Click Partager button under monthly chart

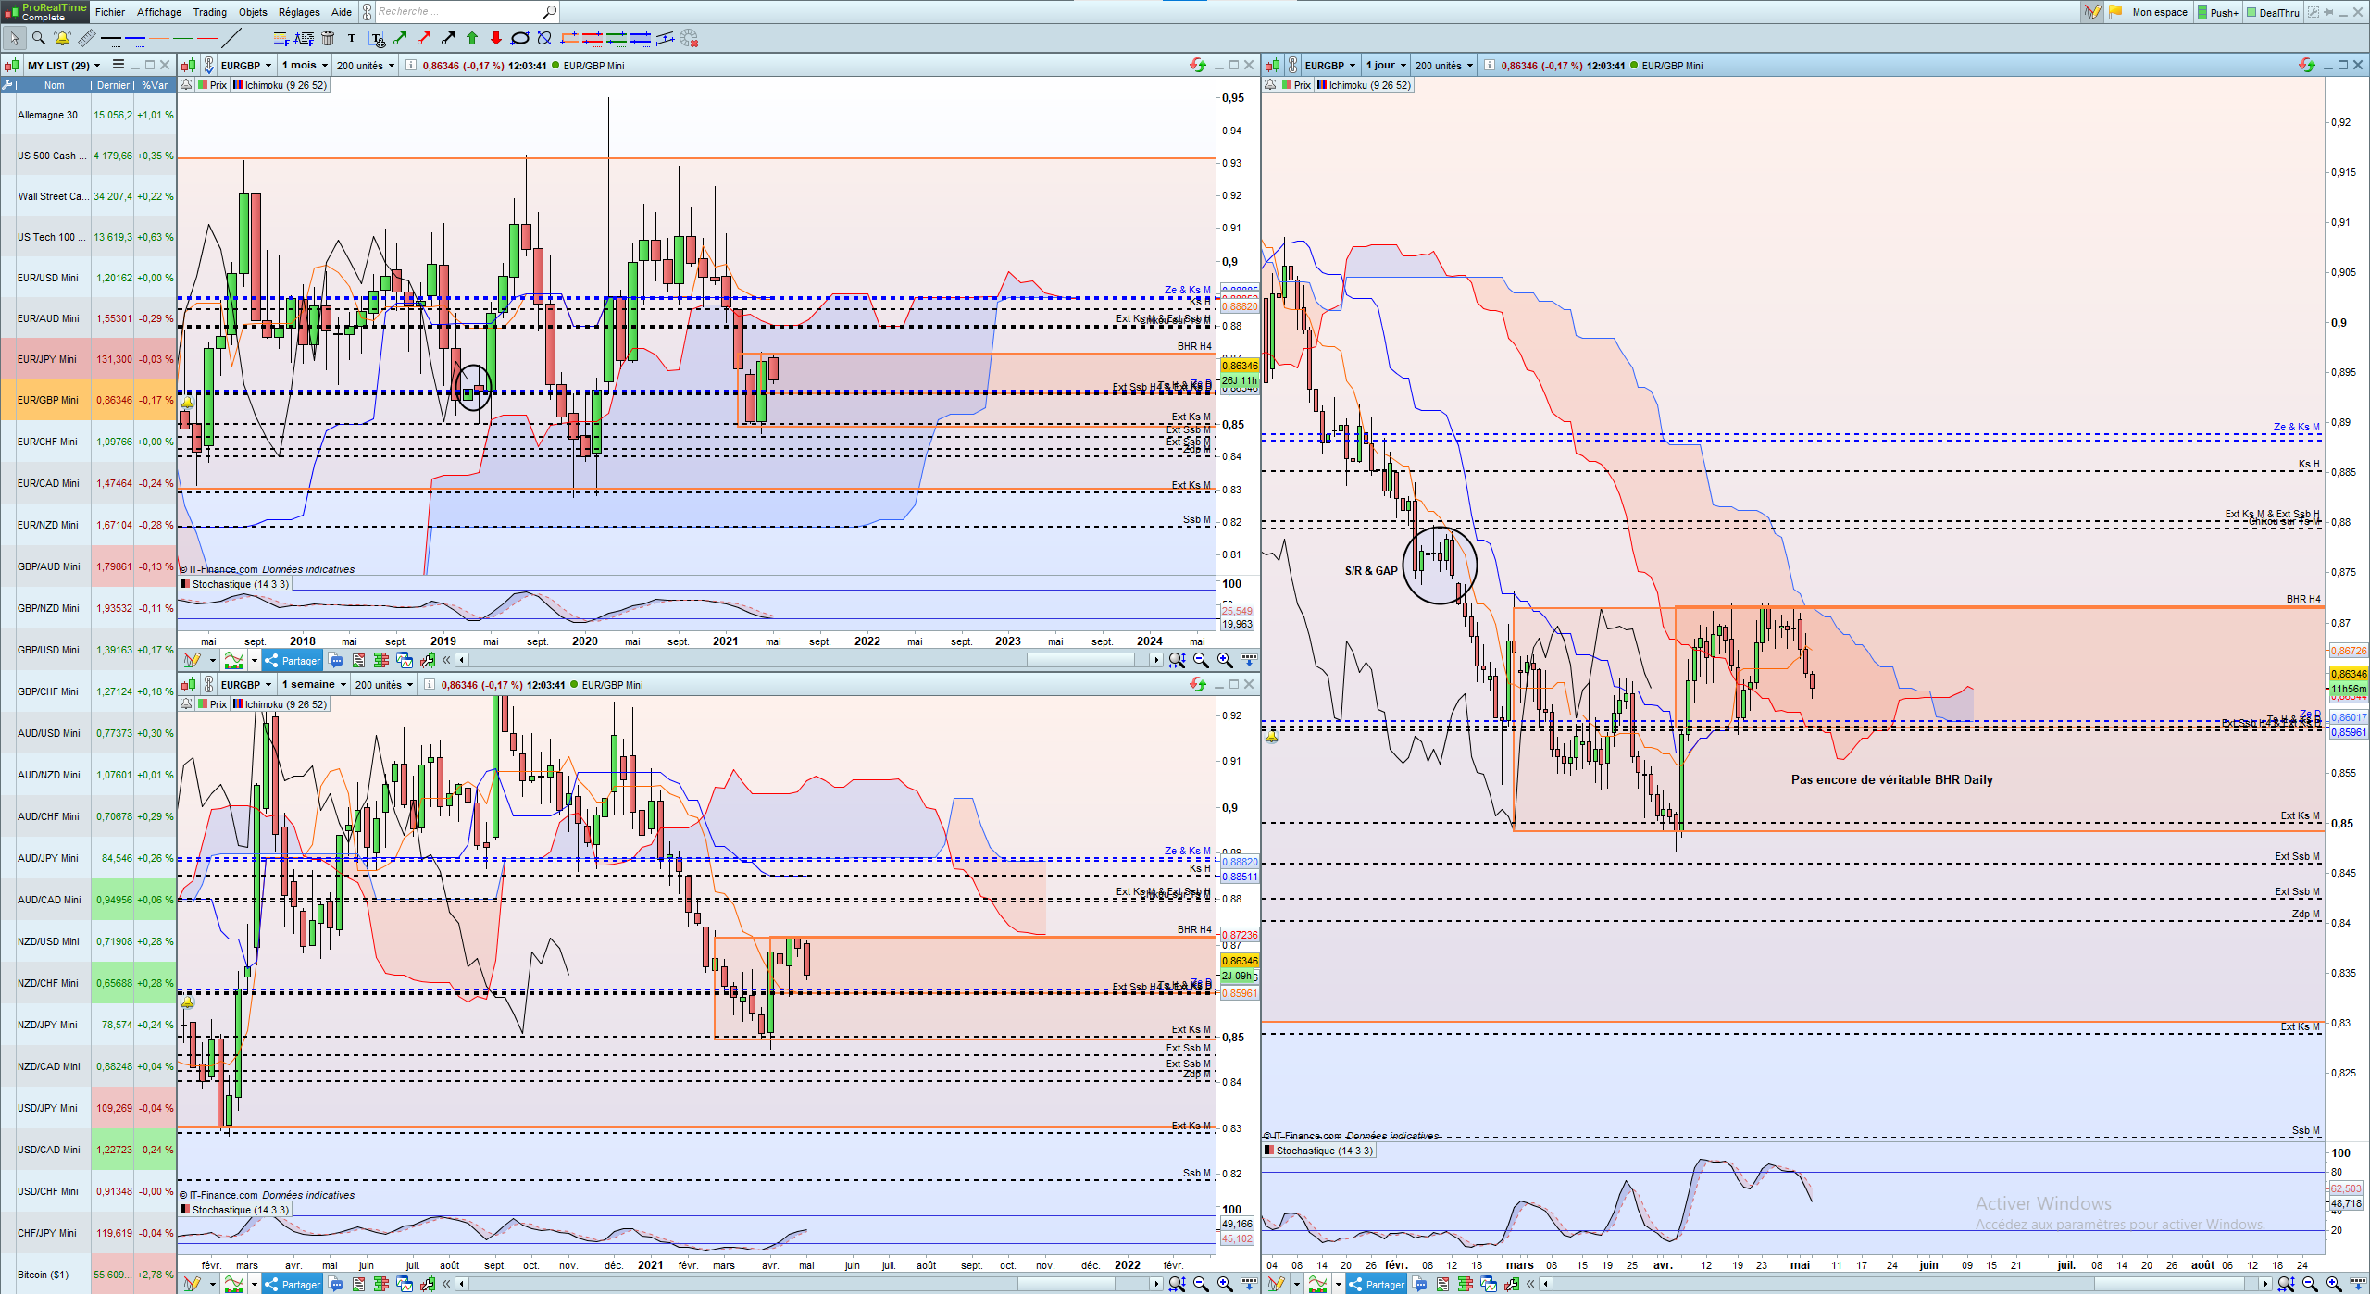[293, 661]
